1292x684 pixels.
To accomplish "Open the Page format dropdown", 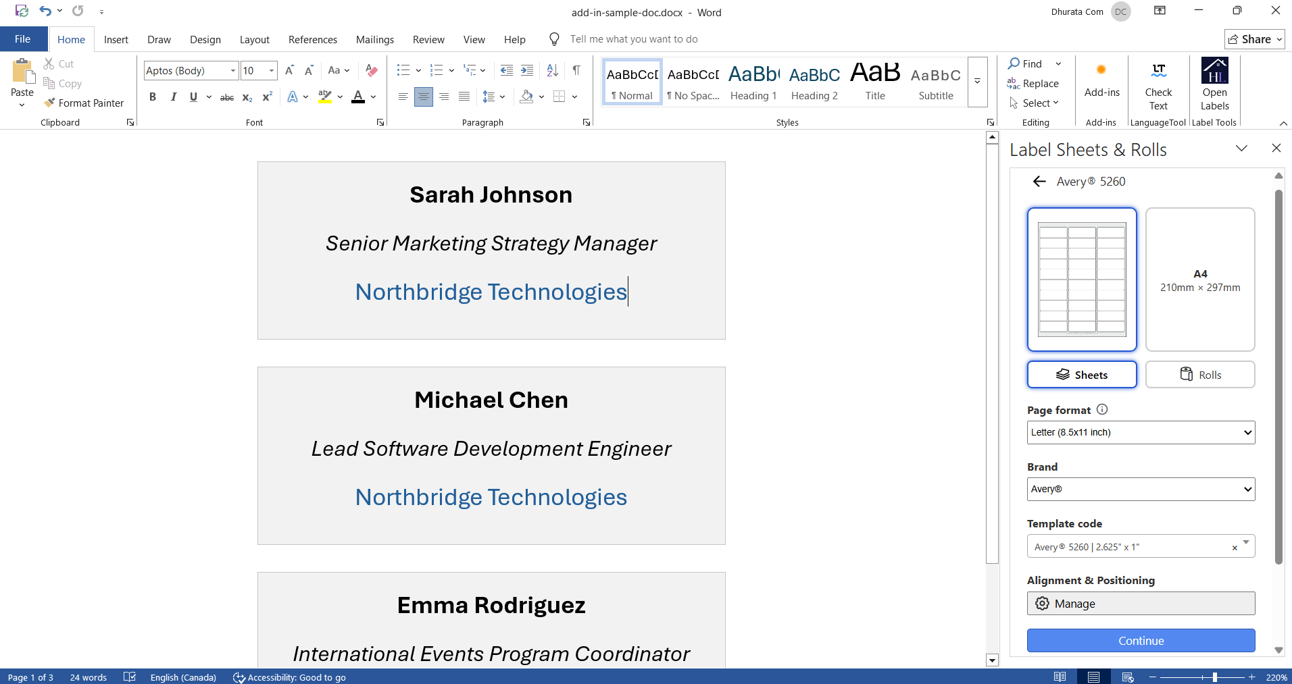I will click(1140, 432).
